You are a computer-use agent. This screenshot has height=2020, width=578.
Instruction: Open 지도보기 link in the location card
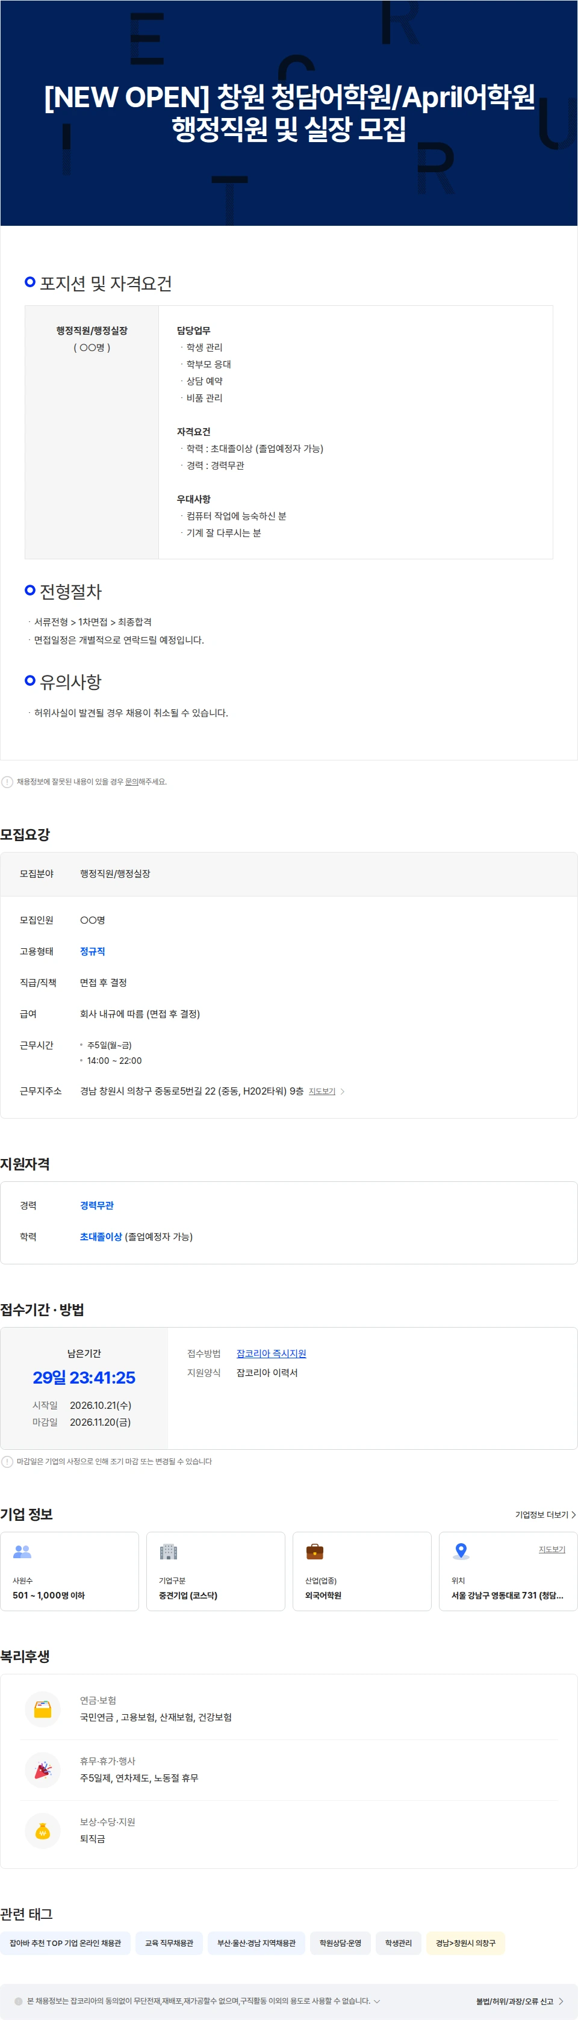552,1550
